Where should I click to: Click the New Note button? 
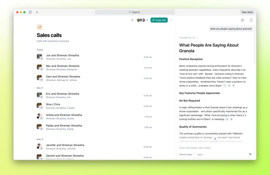[247, 12]
